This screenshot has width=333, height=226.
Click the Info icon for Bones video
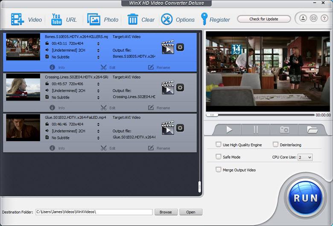point(52,67)
